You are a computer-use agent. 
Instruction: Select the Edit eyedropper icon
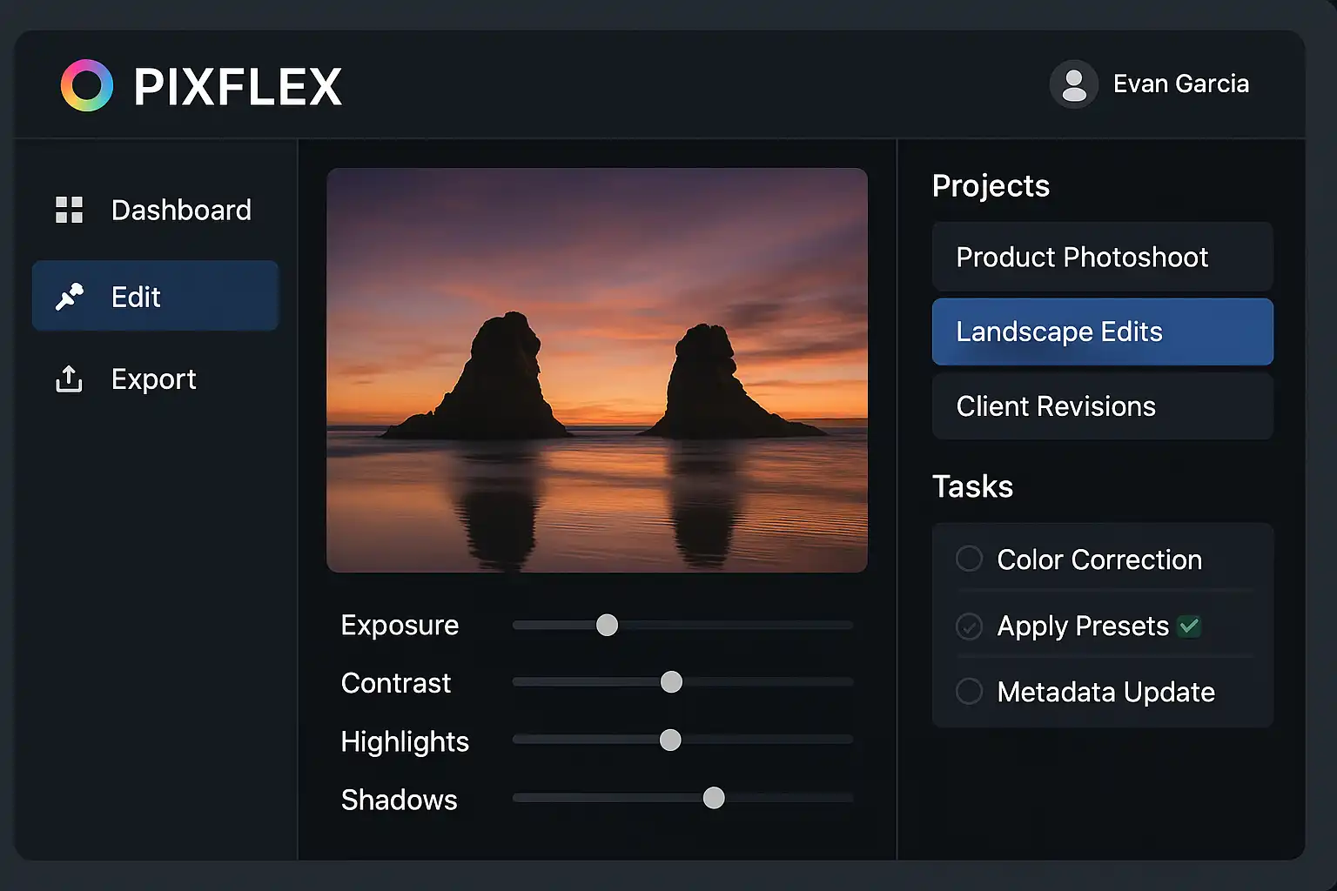[x=69, y=297]
